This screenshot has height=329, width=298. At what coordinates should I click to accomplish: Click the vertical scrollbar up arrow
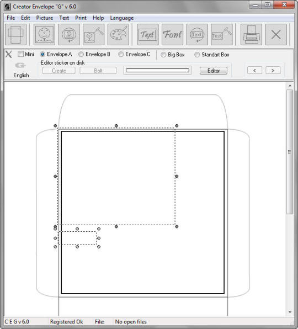[x=290, y=86]
